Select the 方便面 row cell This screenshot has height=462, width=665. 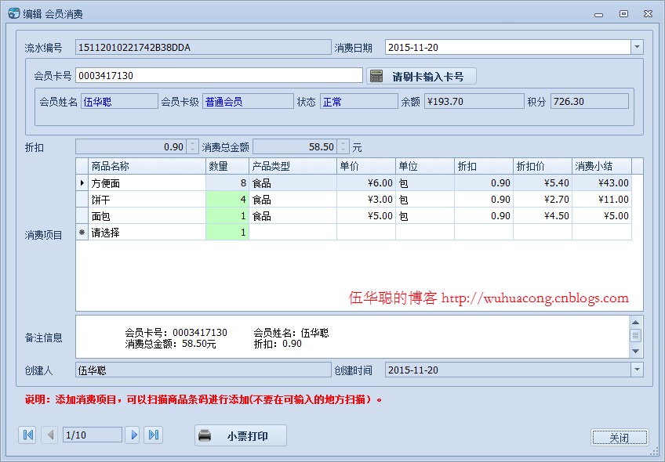(x=147, y=183)
